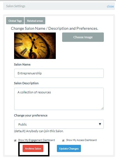Focus the Salon Name input field

[x=59, y=73]
